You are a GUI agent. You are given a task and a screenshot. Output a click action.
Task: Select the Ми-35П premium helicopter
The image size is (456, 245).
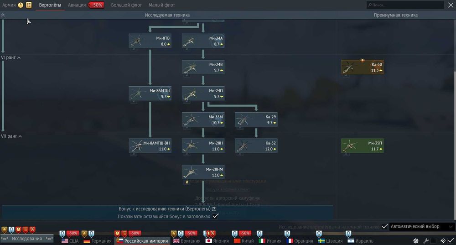362,146
